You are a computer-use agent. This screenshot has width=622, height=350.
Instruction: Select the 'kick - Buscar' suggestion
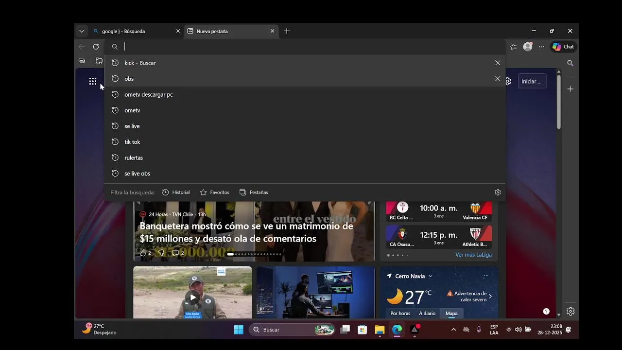305,63
